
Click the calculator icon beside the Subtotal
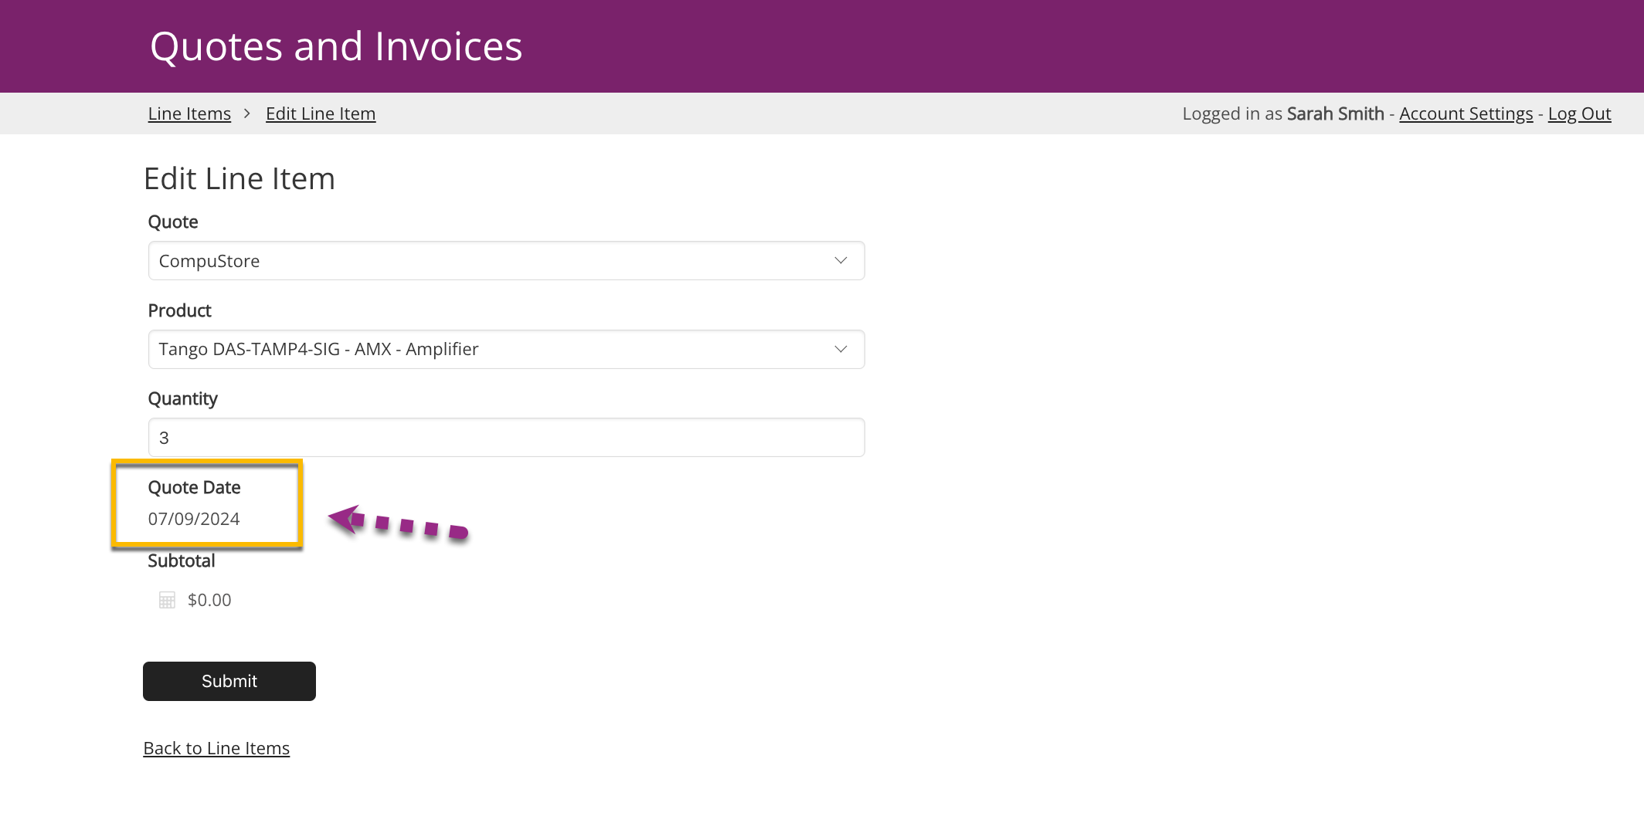(x=167, y=600)
